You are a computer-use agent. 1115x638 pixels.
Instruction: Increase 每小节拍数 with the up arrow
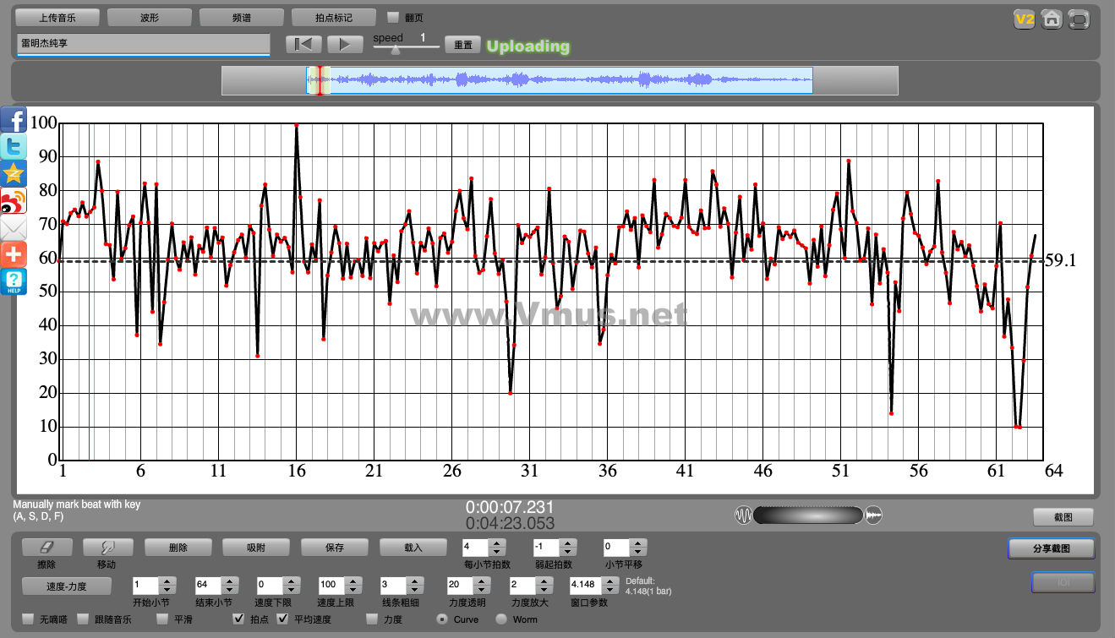(x=497, y=543)
